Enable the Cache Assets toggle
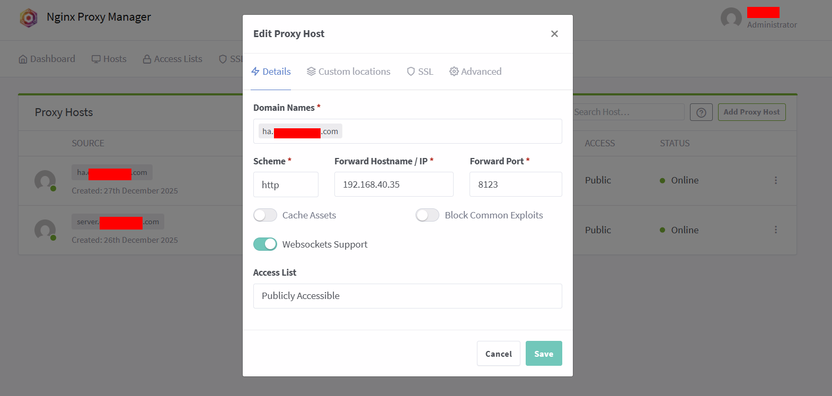This screenshot has width=832, height=396. pos(265,215)
